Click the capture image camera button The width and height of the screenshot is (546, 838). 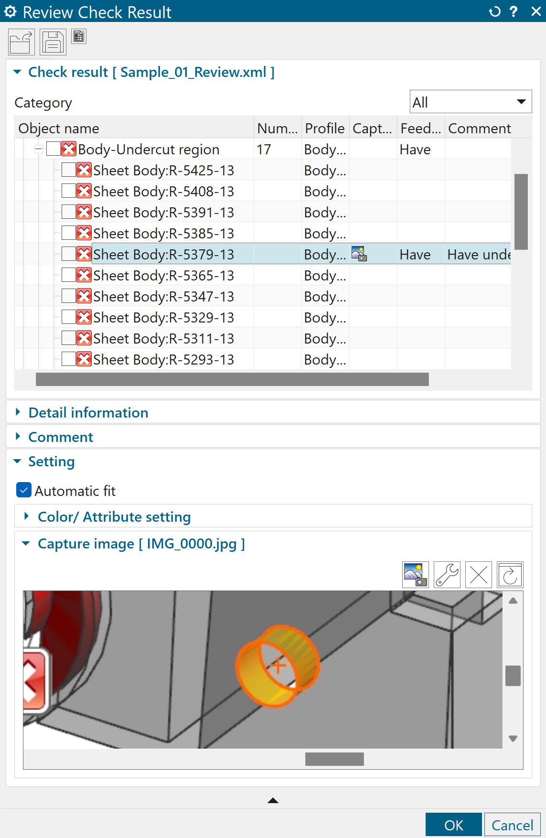pyautogui.click(x=415, y=574)
